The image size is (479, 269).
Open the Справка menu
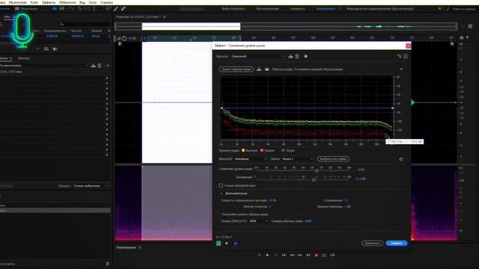point(106,2)
